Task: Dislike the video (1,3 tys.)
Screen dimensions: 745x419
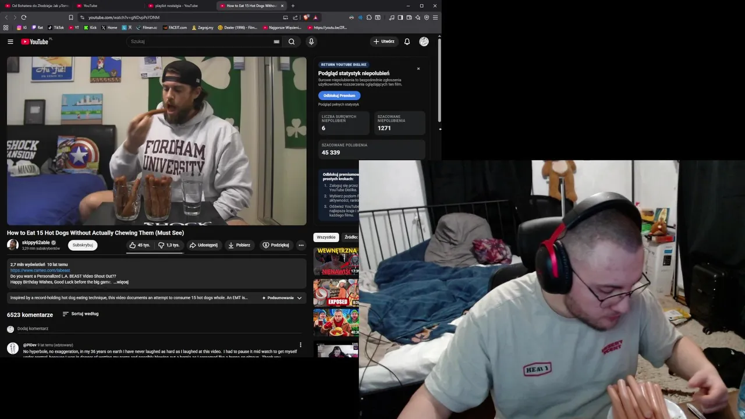Action: click(x=169, y=245)
